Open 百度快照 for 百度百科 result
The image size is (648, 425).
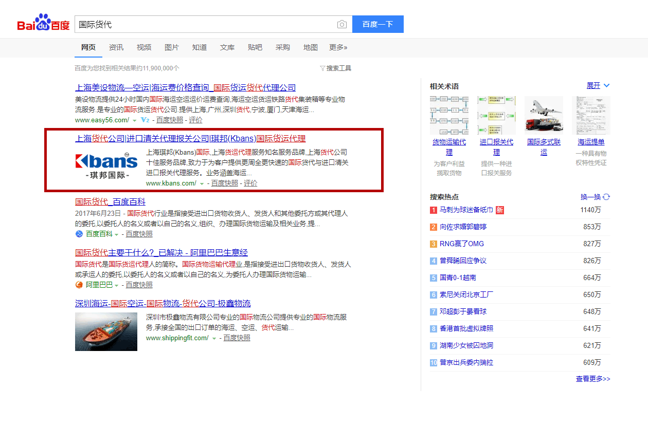[x=139, y=234]
